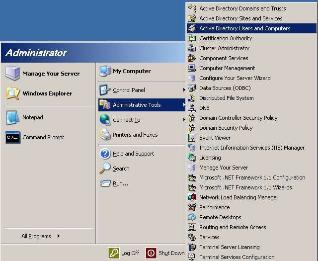Viewport: 318px width, 261px height.
Task: Choose Manage Your Server in left pane
Action: [49, 74]
